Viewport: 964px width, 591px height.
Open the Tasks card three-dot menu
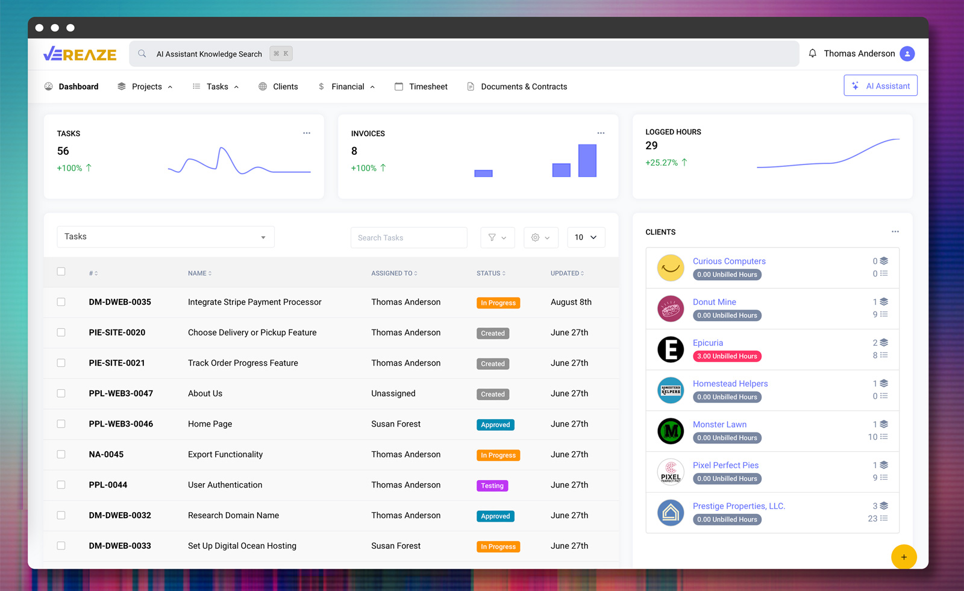coord(307,133)
